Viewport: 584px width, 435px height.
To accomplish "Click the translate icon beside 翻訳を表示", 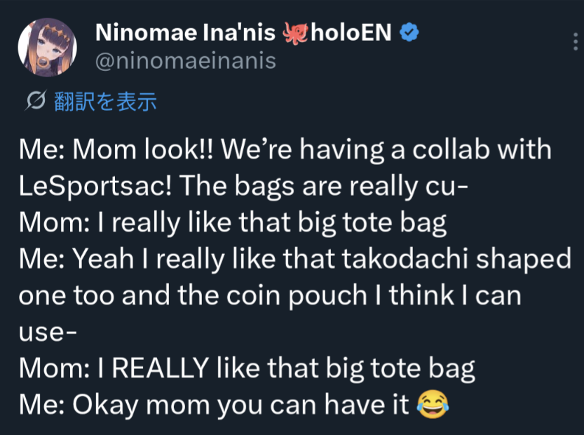I will pyautogui.click(x=34, y=102).
